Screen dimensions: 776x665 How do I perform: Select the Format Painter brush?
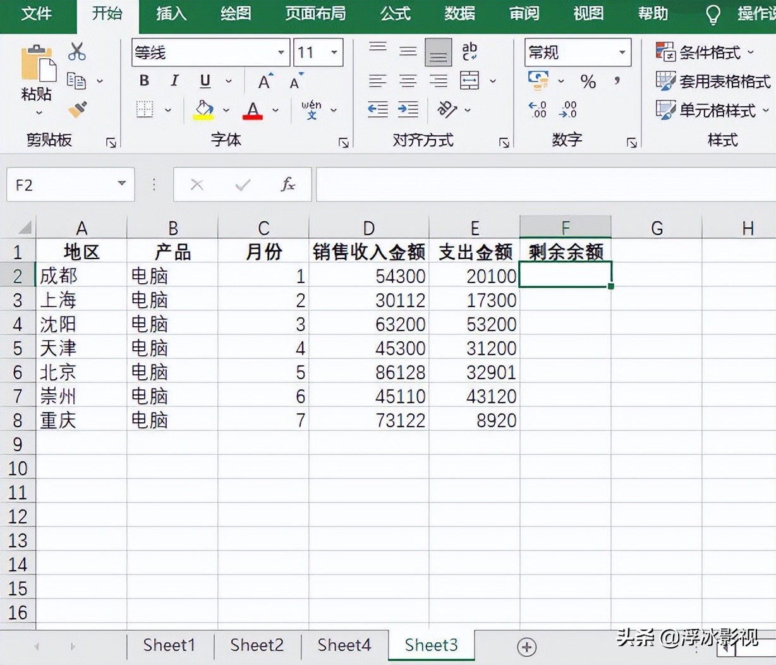[77, 109]
